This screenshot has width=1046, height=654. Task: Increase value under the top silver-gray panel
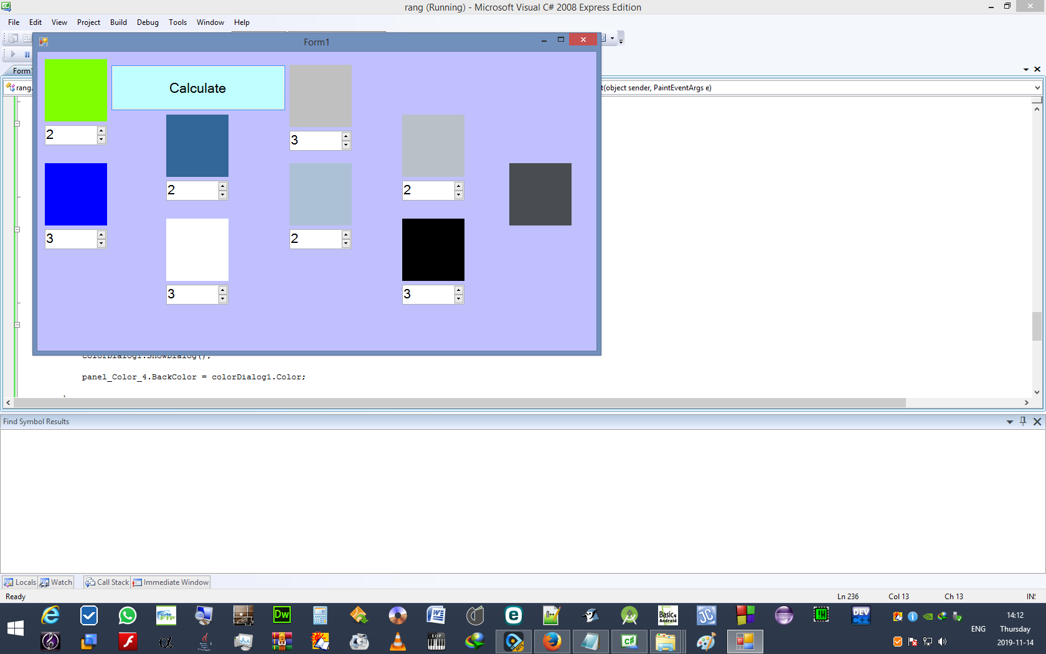click(x=346, y=136)
